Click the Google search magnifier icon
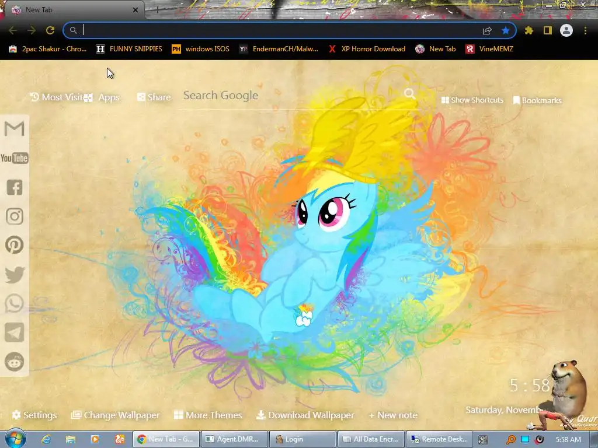 [409, 94]
